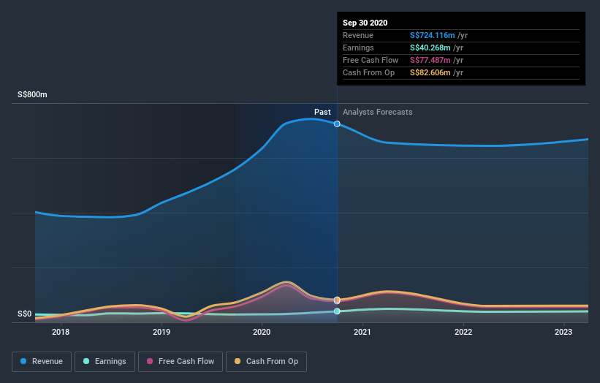This screenshot has height=383, width=600.
Task: Select the Cash From Op data point marker
Action: point(337,300)
